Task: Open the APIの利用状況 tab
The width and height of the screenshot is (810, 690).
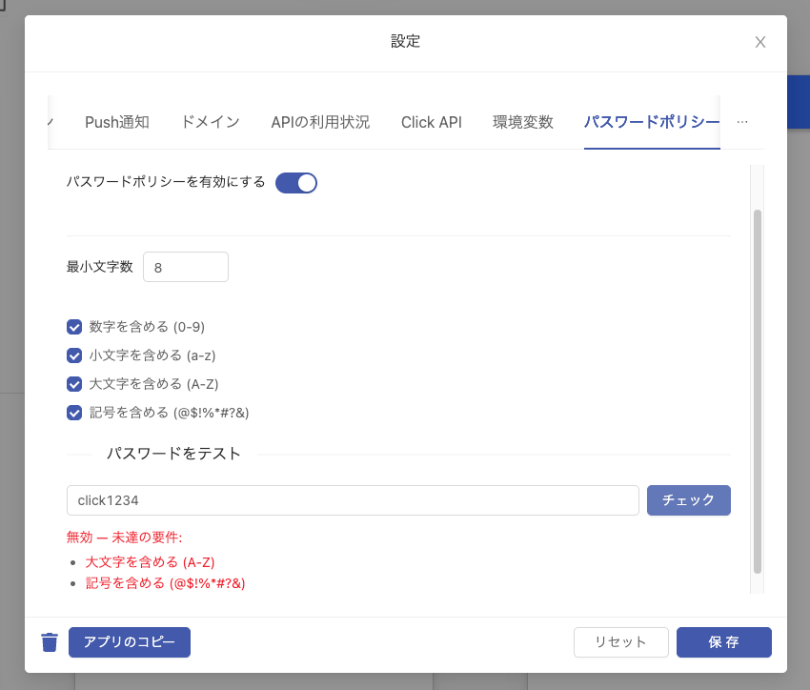Action: (x=320, y=122)
